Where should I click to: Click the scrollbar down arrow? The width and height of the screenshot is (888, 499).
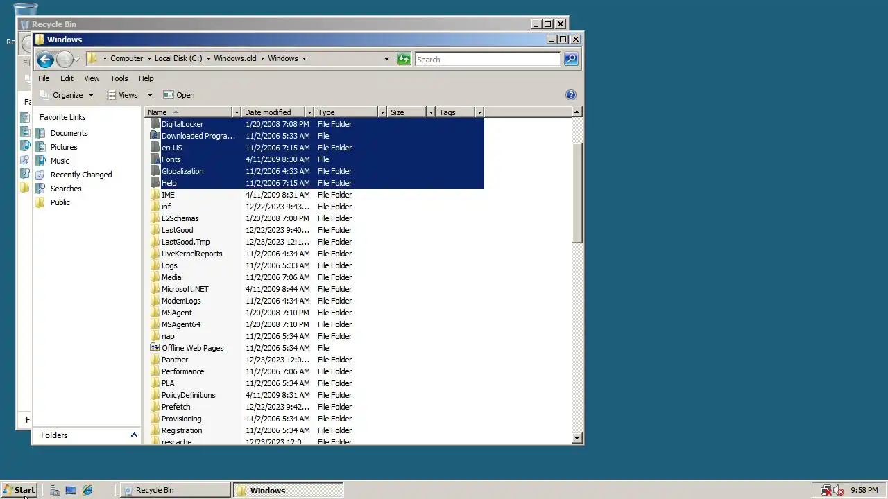tap(577, 438)
